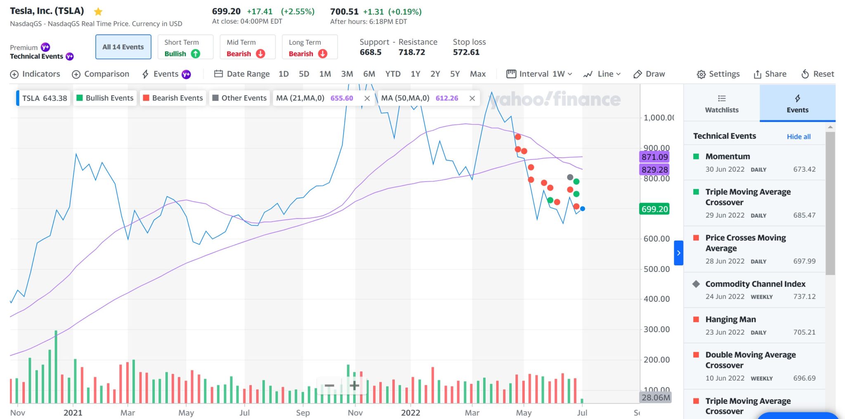Click Support value 668.5
The width and height of the screenshot is (845, 419).
(371, 52)
